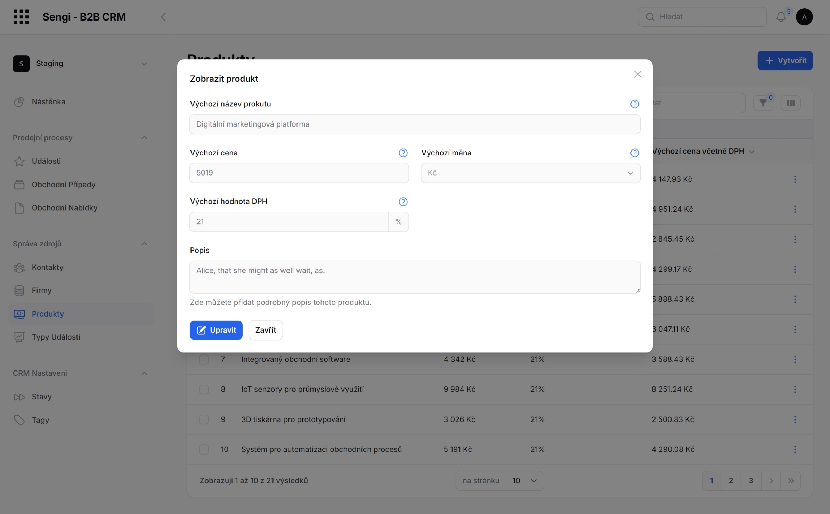
Task: Click the Vytvořit create button
Action: tap(785, 60)
